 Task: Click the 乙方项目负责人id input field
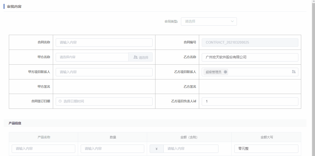[250, 101]
